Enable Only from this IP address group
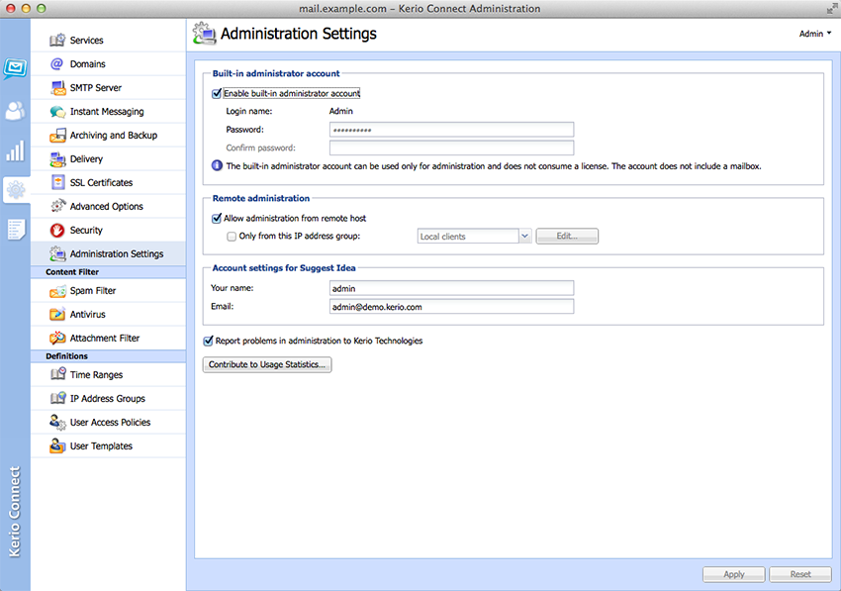 [232, 237]
